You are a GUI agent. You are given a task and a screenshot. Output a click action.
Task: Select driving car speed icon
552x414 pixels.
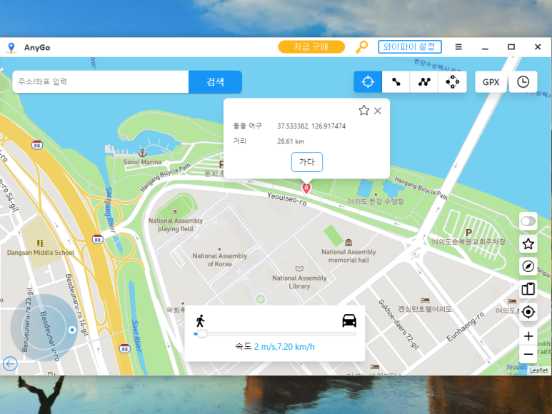pos(349,320)
